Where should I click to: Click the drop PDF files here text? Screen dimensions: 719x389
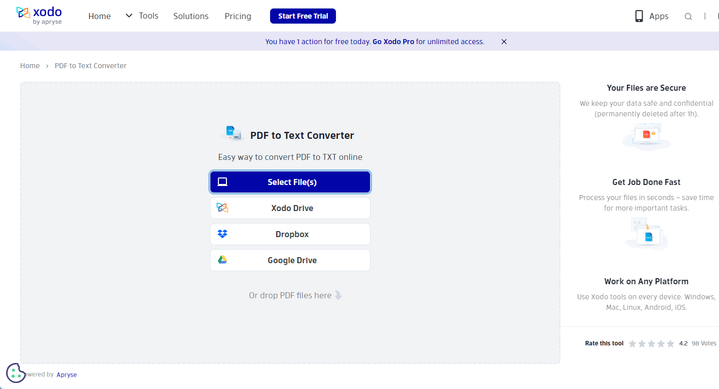click(290, 295)
